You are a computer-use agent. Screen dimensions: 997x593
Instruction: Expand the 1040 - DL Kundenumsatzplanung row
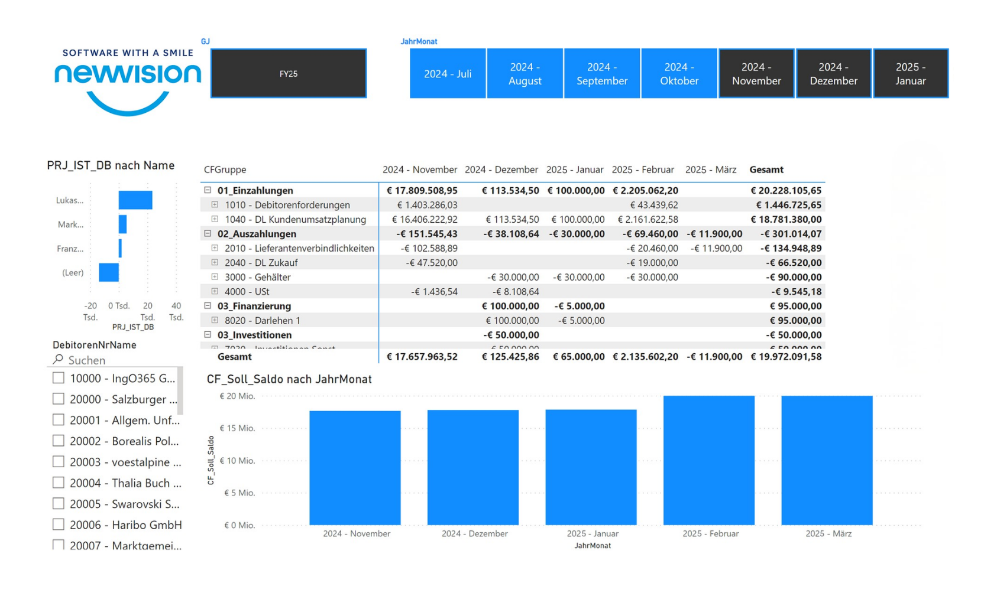[x=215, y=219]
